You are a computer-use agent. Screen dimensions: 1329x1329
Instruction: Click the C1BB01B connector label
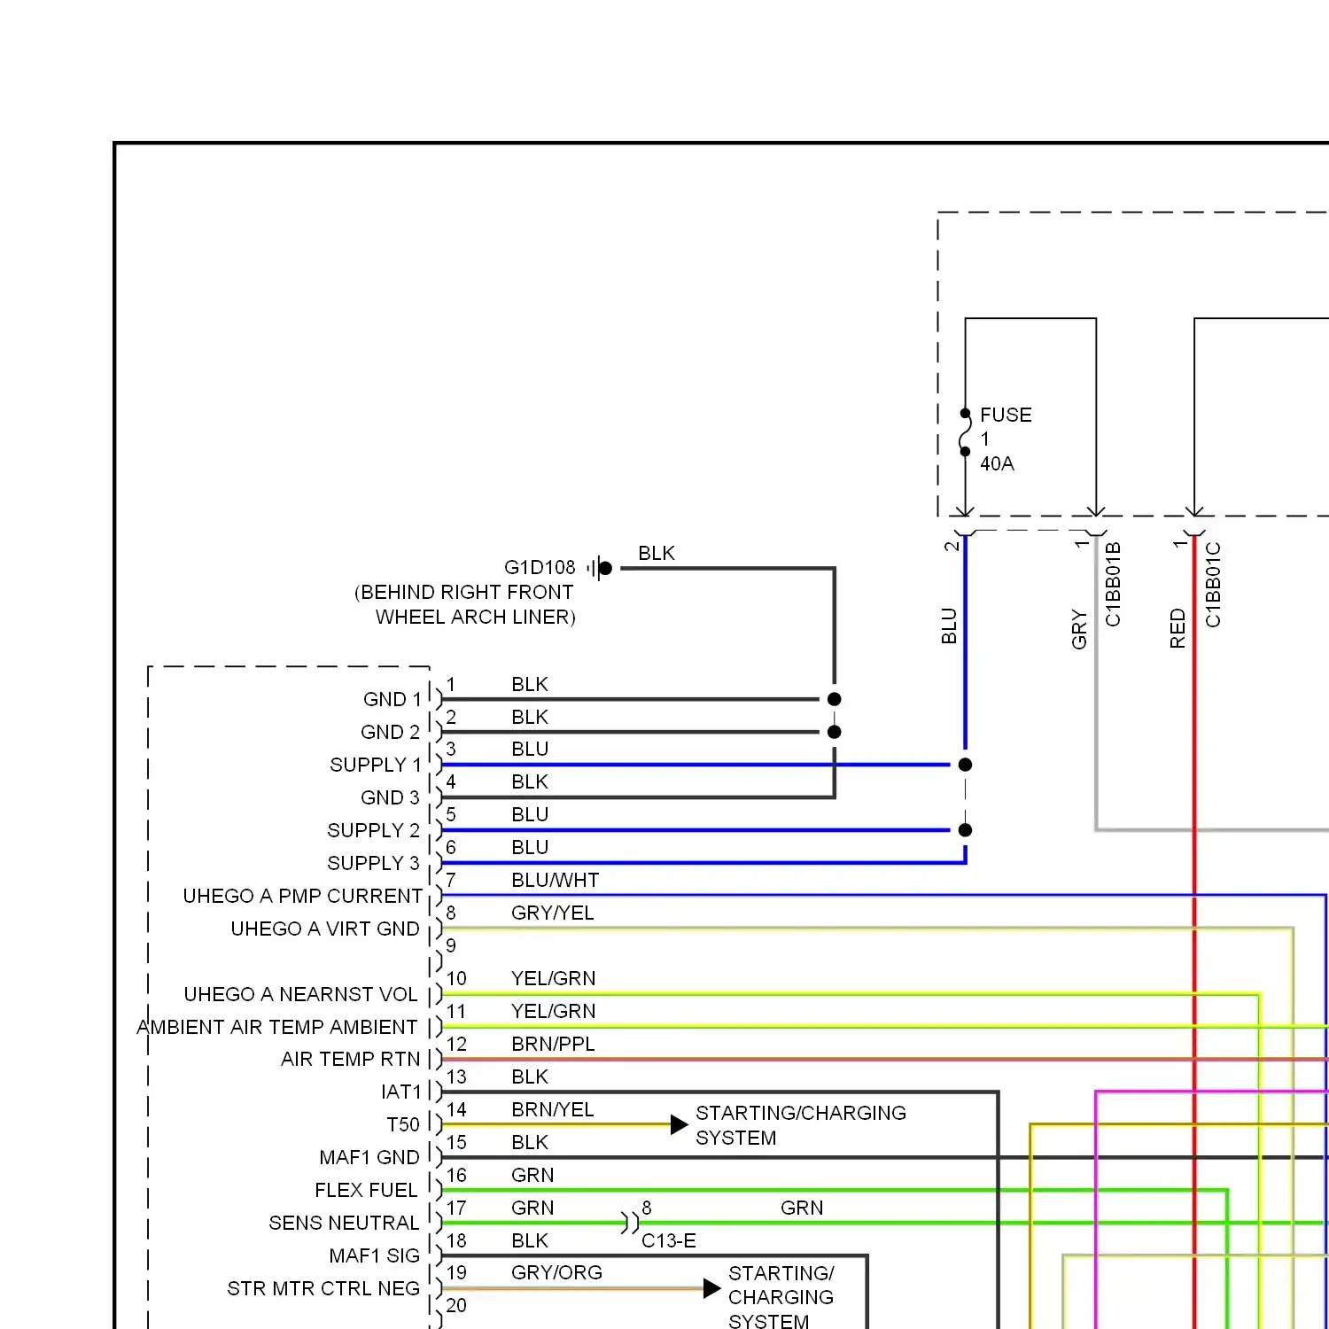(1114, 584)
